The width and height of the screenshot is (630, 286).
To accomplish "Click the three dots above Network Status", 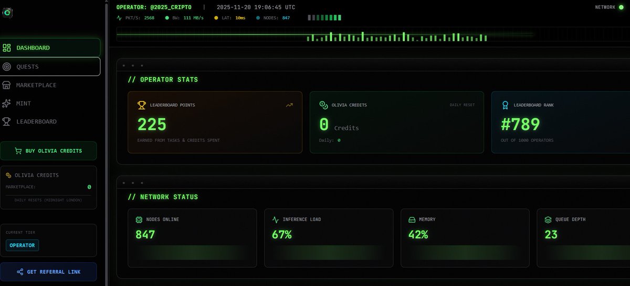I will click(x=132, y=183).
